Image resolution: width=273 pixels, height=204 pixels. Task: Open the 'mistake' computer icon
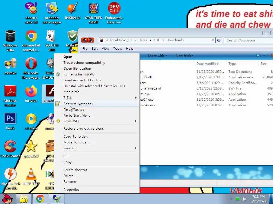10,66
